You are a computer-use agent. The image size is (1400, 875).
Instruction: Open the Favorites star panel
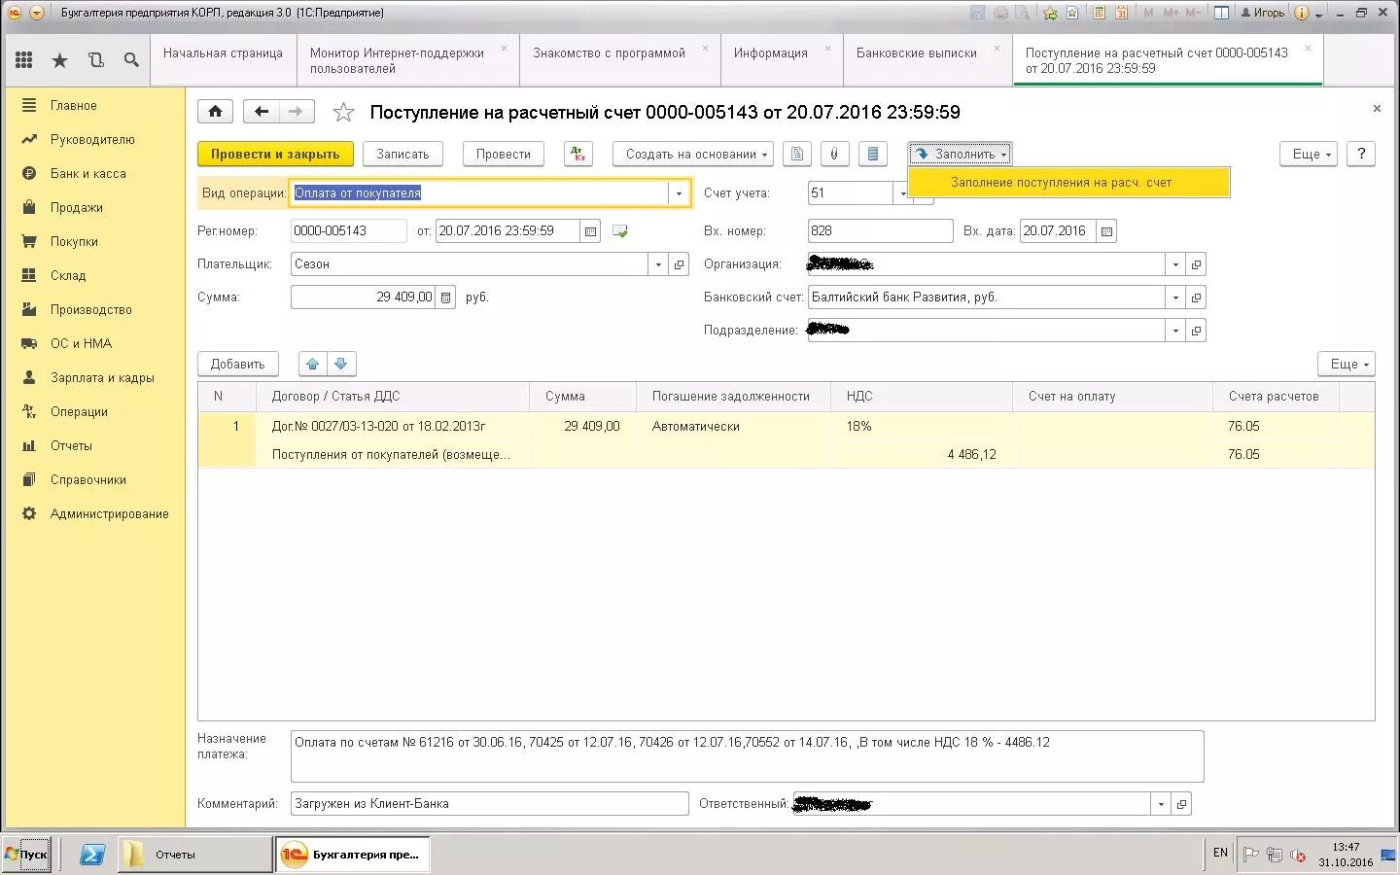[59, 60]
